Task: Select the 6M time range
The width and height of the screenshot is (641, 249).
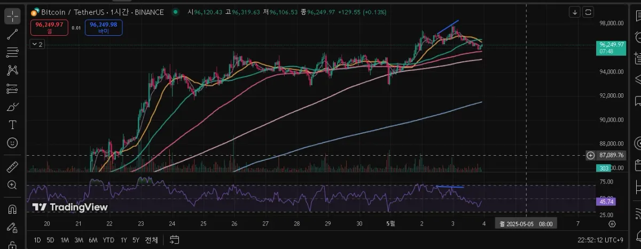Action: point(93,240)
